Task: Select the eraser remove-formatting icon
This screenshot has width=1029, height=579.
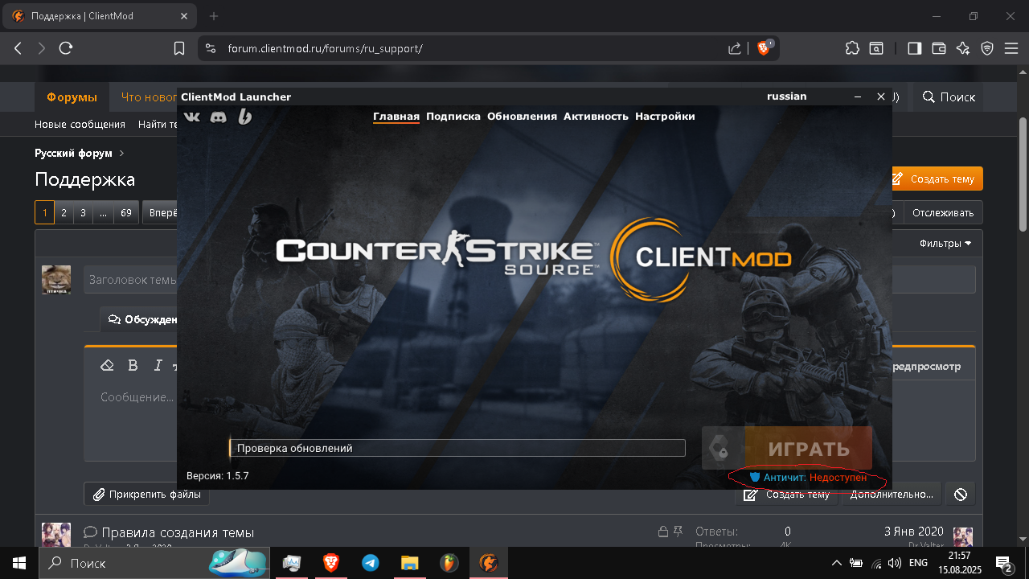Action: [108, 366]
